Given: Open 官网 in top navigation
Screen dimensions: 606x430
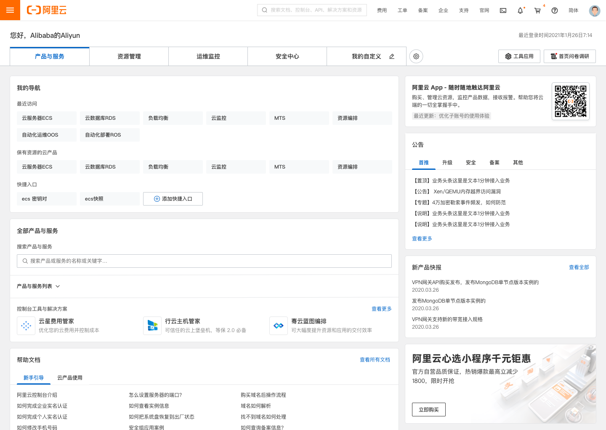Looking at the screenshot, I should (484, 11).
